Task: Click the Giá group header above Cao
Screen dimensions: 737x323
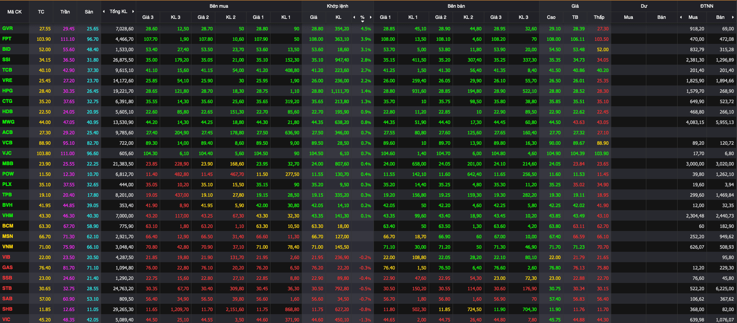Action: coord(575,6)
